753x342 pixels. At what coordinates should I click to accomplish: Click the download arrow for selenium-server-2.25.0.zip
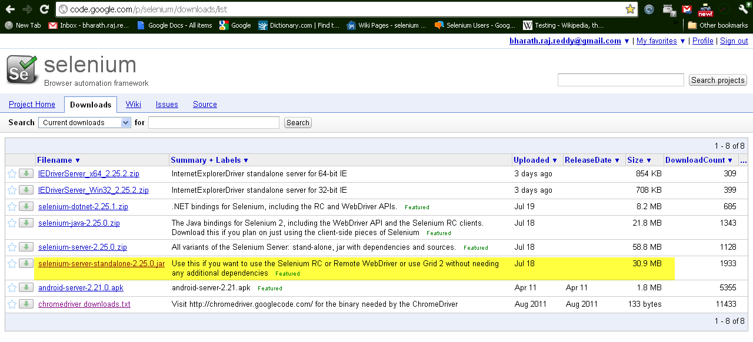(x=26, y=247)
